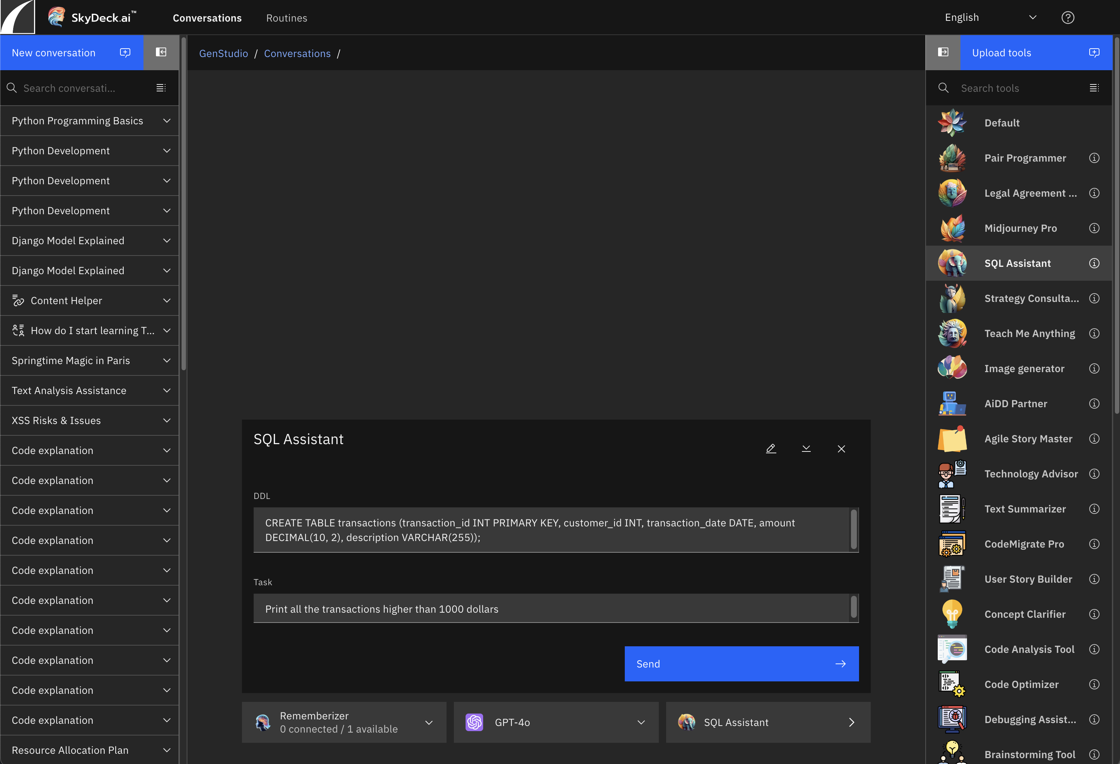The image size is (1120, 764).
Task: Click the edit pencil icon in SQL Assistant panel
Action: point(770,449)
